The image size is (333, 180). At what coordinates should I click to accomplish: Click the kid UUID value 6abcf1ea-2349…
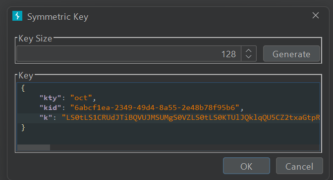tap(155, 108)
